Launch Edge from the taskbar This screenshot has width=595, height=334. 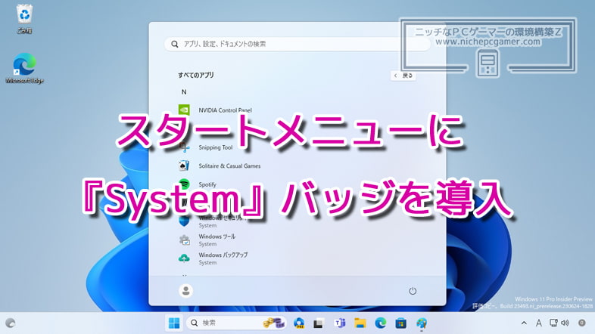[380, 323]
